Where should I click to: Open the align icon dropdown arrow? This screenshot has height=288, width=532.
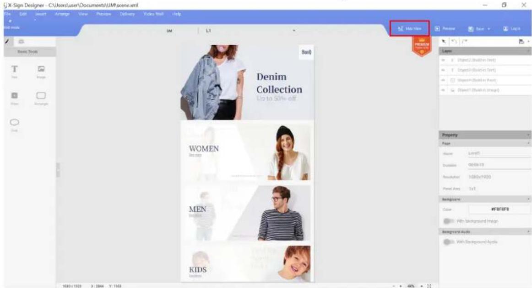tap(528, 42)
